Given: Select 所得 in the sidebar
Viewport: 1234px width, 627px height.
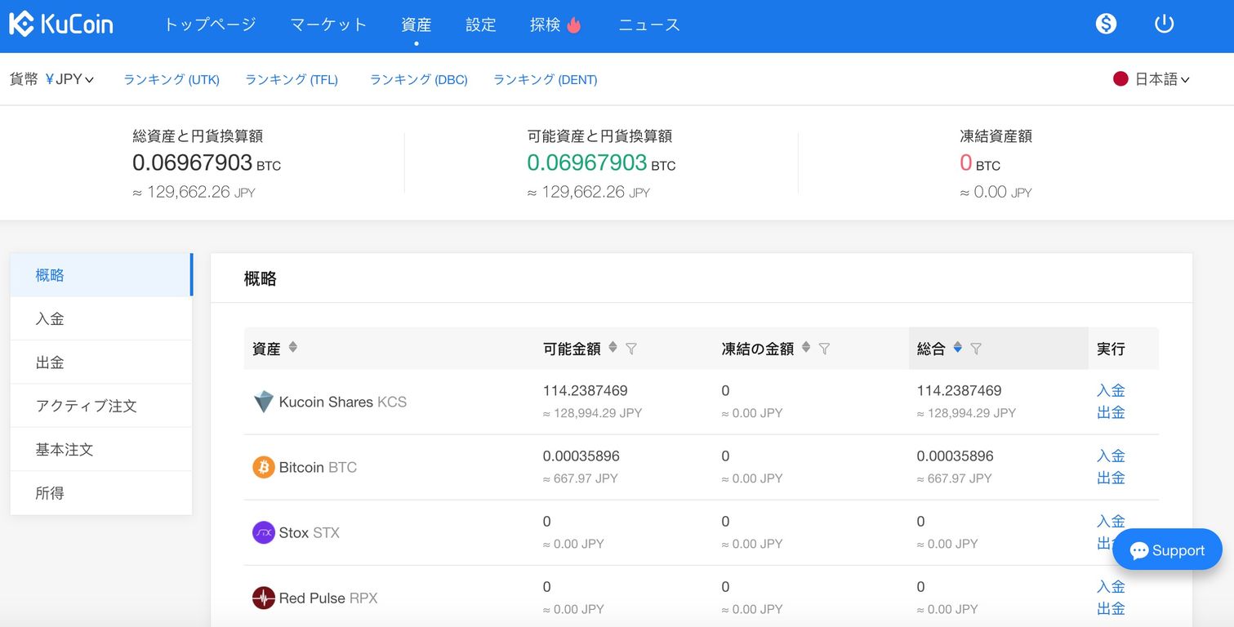Looking at the screenshot, I should tap(101, 493).
